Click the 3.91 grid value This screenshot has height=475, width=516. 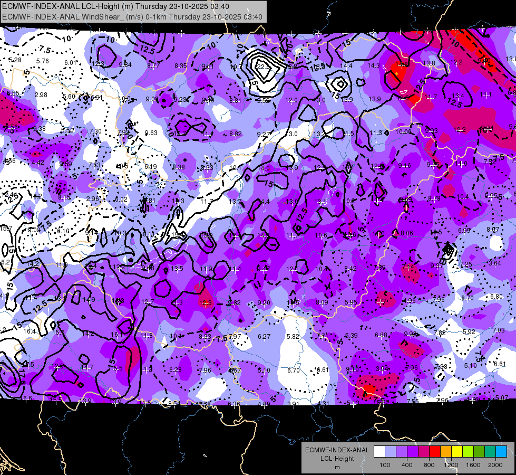(x=293, y=404)
